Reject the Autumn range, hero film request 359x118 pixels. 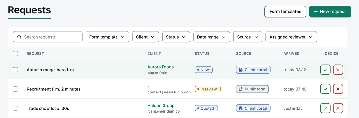pos(338,70)
